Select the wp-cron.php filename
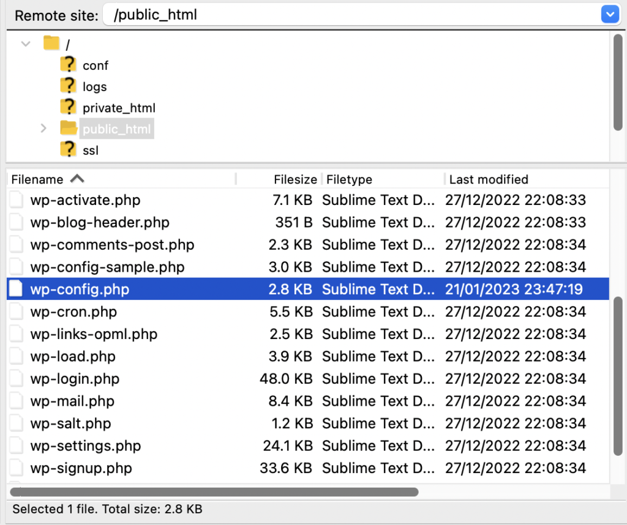The width and height of the screenshot is (627, 525). (x=73, y=312)
